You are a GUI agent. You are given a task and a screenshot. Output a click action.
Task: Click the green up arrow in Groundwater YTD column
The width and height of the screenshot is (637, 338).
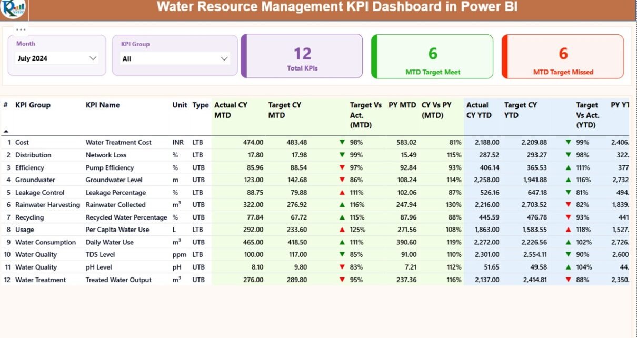coord(568,180)
